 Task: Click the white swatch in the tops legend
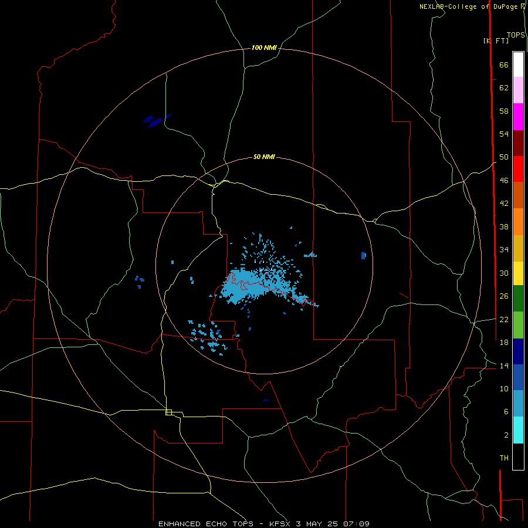(518, 65)
